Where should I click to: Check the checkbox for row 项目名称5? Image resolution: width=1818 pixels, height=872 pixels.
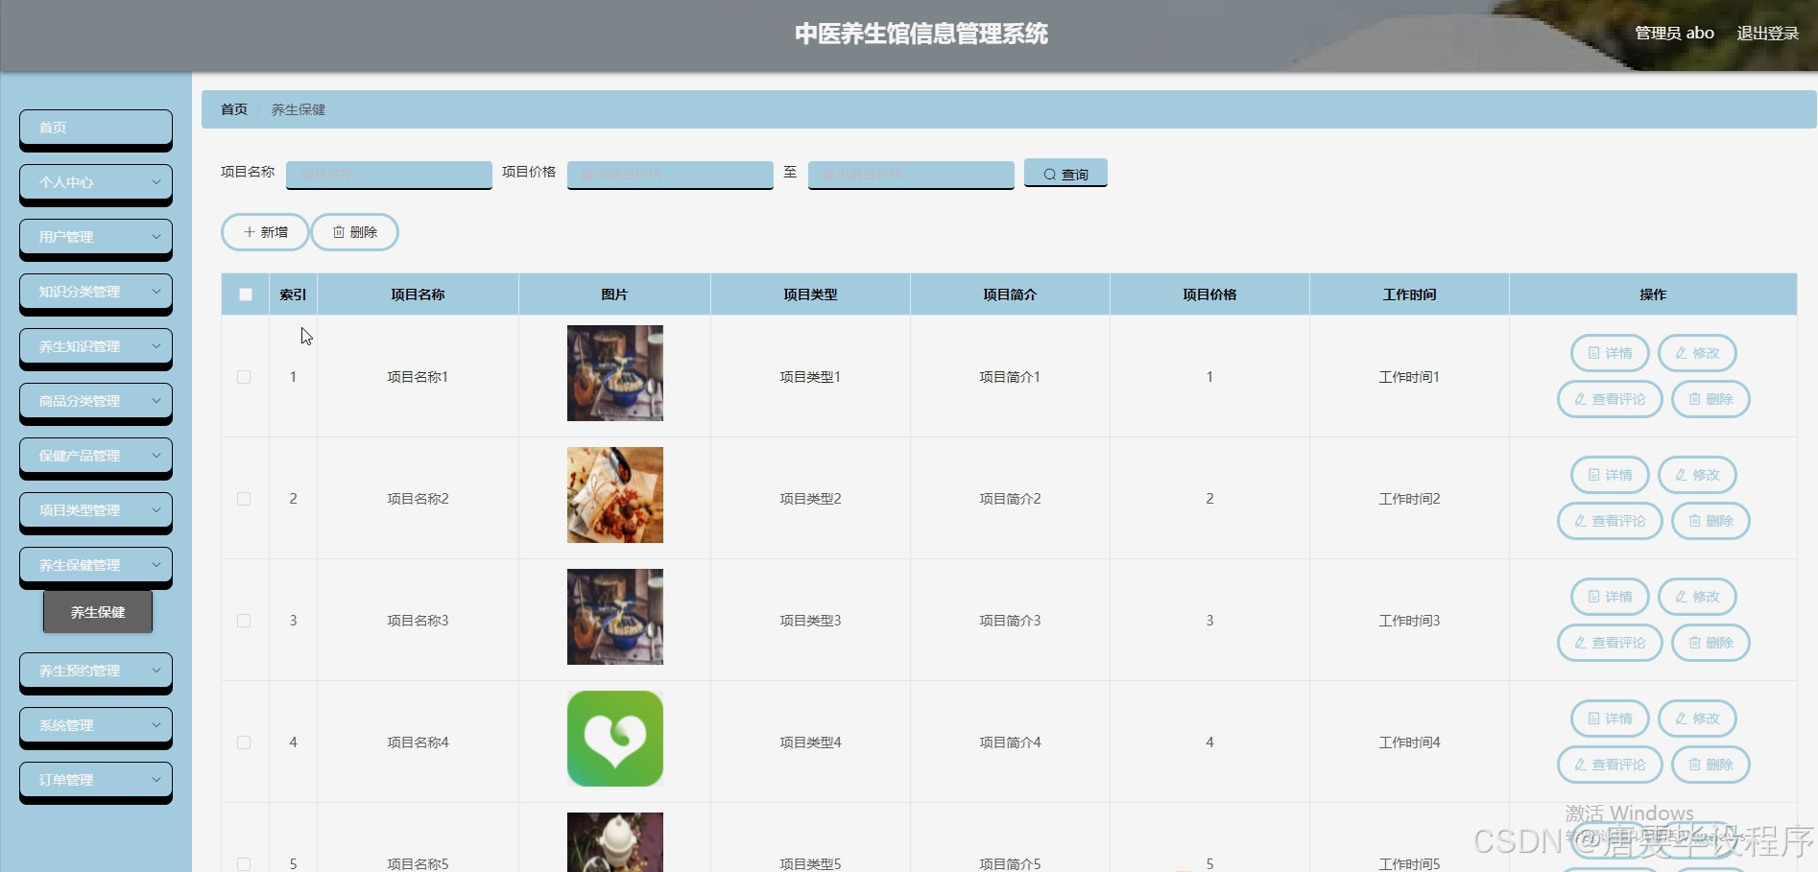pyautogui.click(x=244, y=864)
